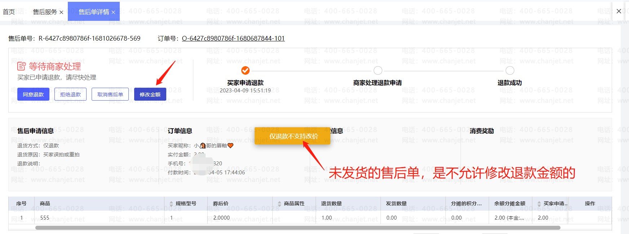Click the 拒绝退款 button
This screenshot has height=234, width=629.
pos(70,94)
